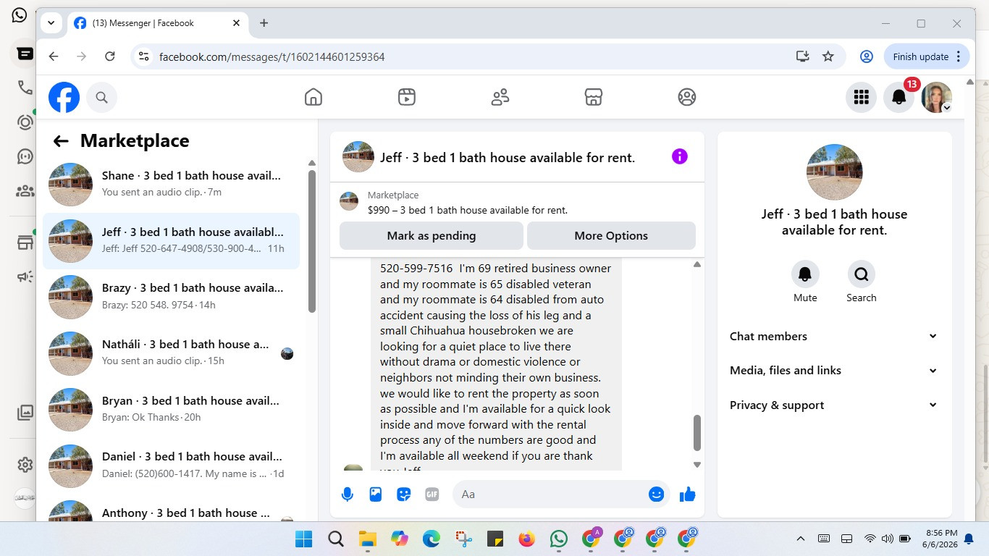Go back using the Marketplace back arrow
This screenshot has width=989, height=556.
[61, 141]
